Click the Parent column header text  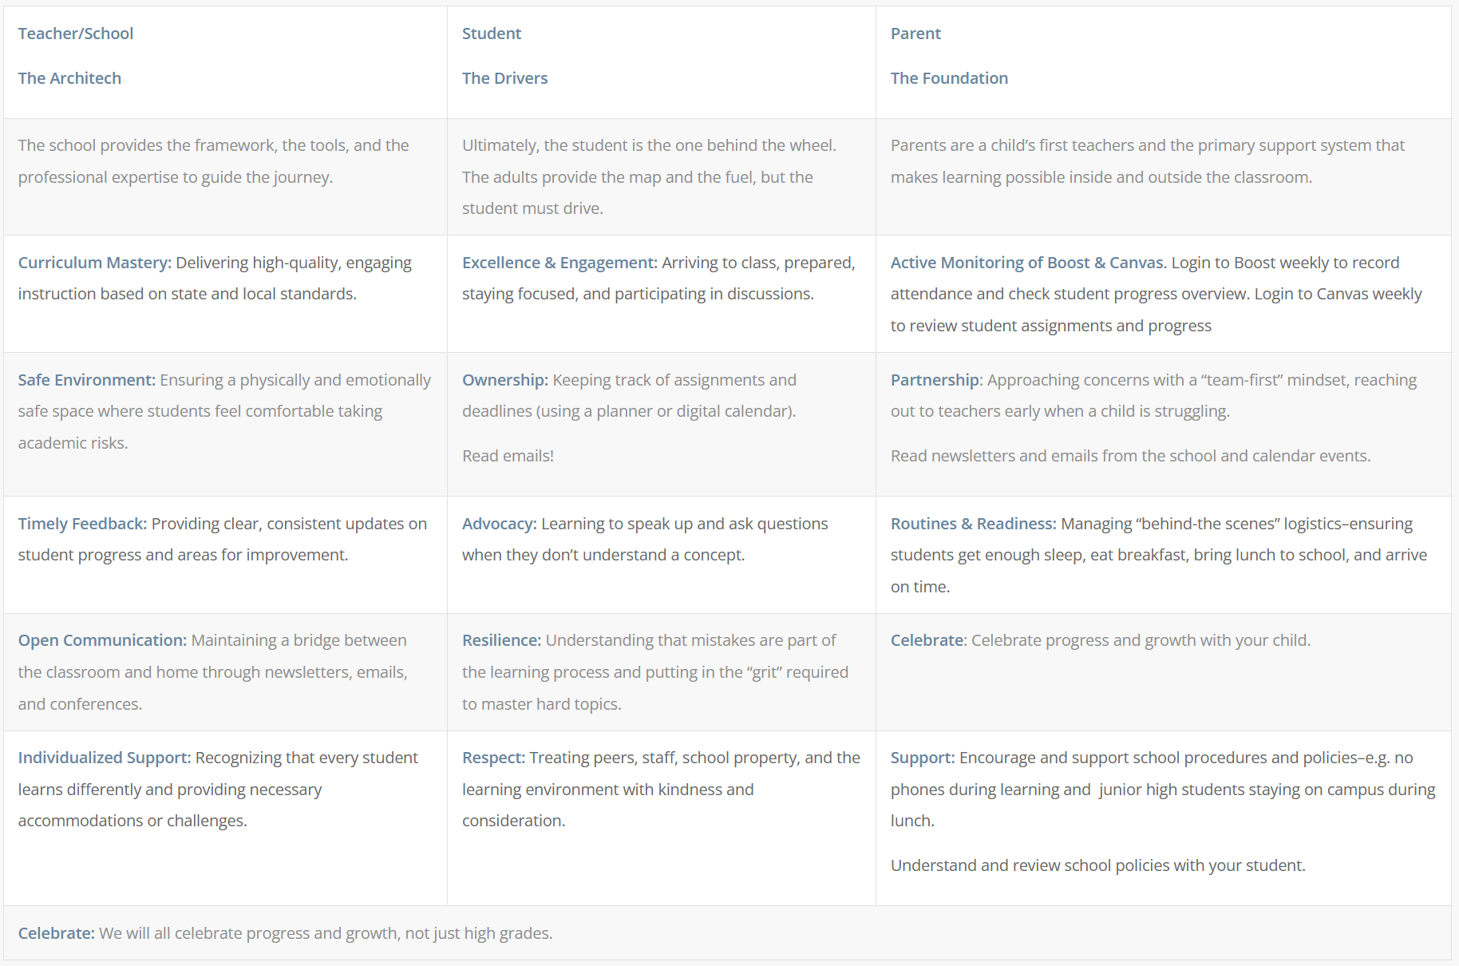[x=915, y=34]
